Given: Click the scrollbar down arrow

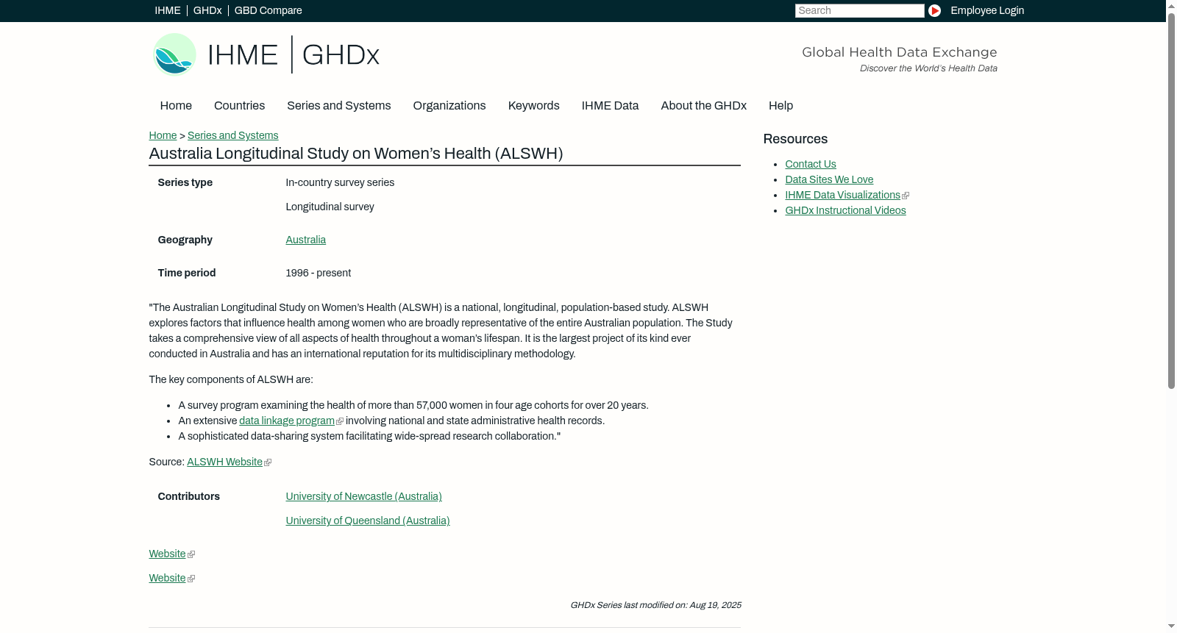Looking at the screenshot, I should (1171, 627).
